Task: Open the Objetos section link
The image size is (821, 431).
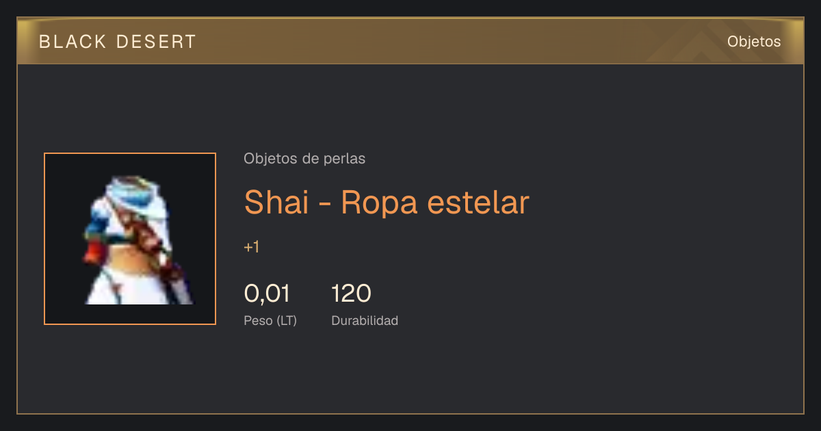Action: 754,42
